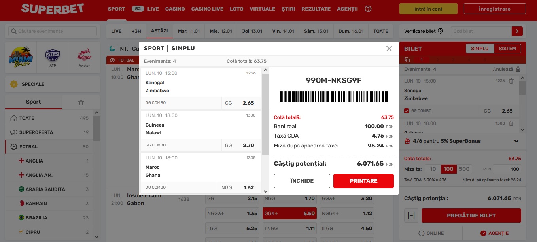The width and height of the screenshot is (537, 242).
Task: Set stake to 500 RON preset
Action: coord(464,169)
